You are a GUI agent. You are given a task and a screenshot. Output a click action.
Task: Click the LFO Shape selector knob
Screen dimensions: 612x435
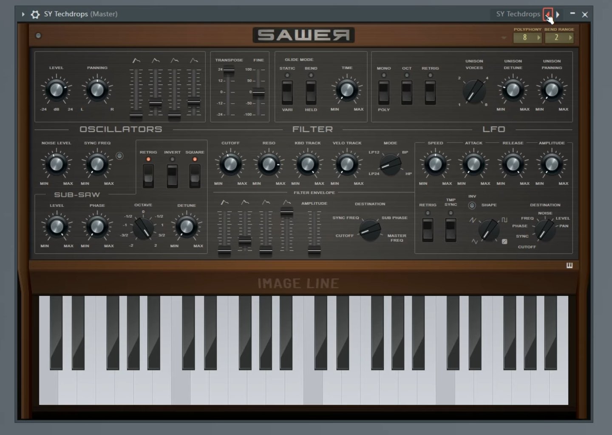pos(489,230)
